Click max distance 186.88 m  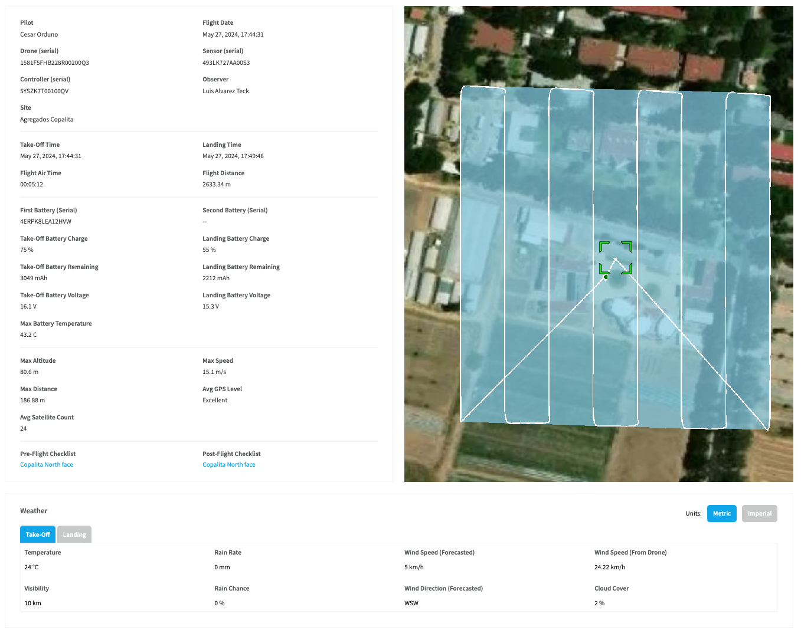pos(32,401)
